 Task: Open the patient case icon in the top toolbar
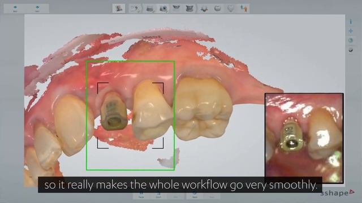(119, 8)
